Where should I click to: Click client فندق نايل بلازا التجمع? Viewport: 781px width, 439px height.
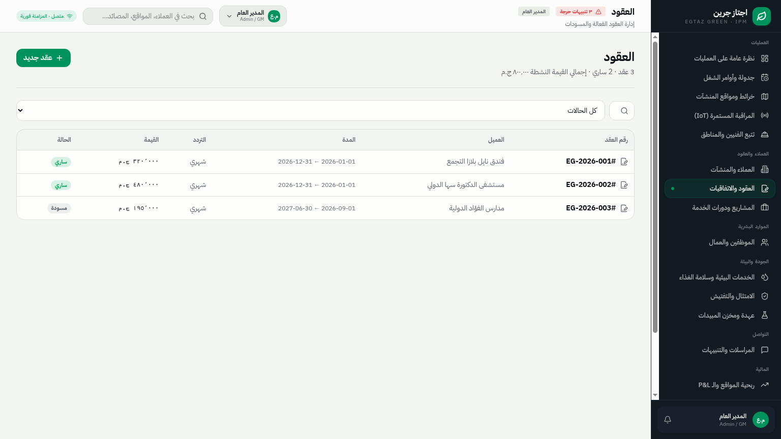click(x=475, y=162)
